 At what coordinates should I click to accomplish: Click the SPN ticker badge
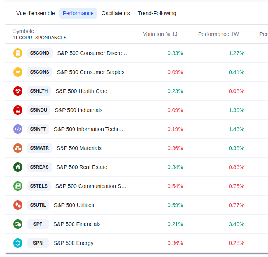[38, 243]
